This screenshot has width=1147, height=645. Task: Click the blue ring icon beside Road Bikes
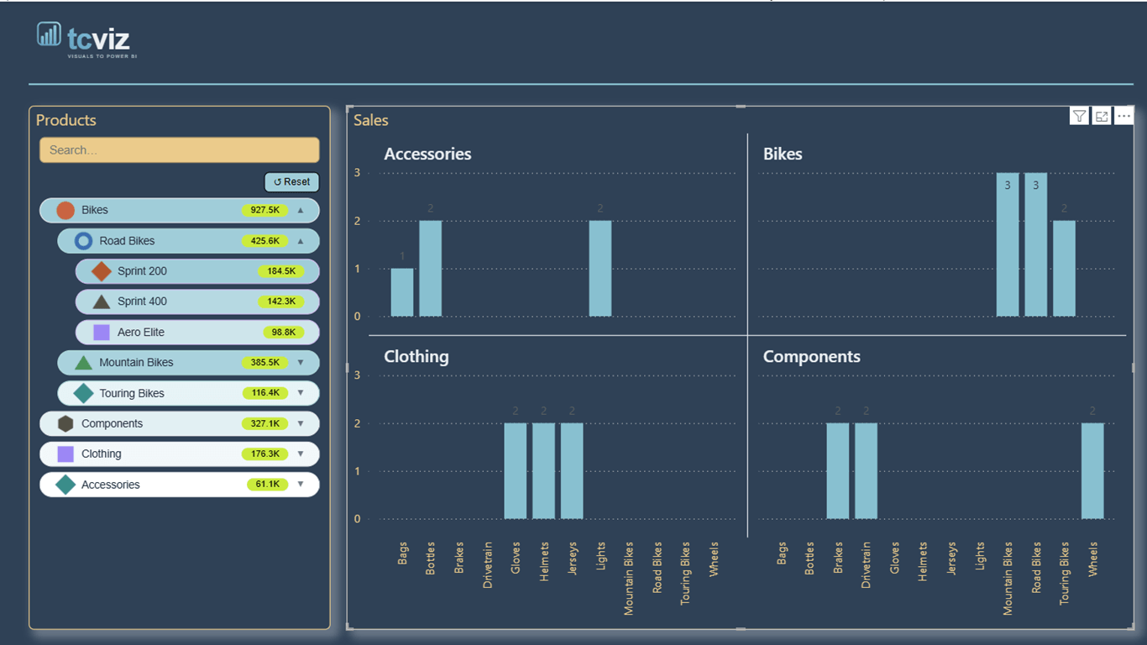tap(83, 241)
